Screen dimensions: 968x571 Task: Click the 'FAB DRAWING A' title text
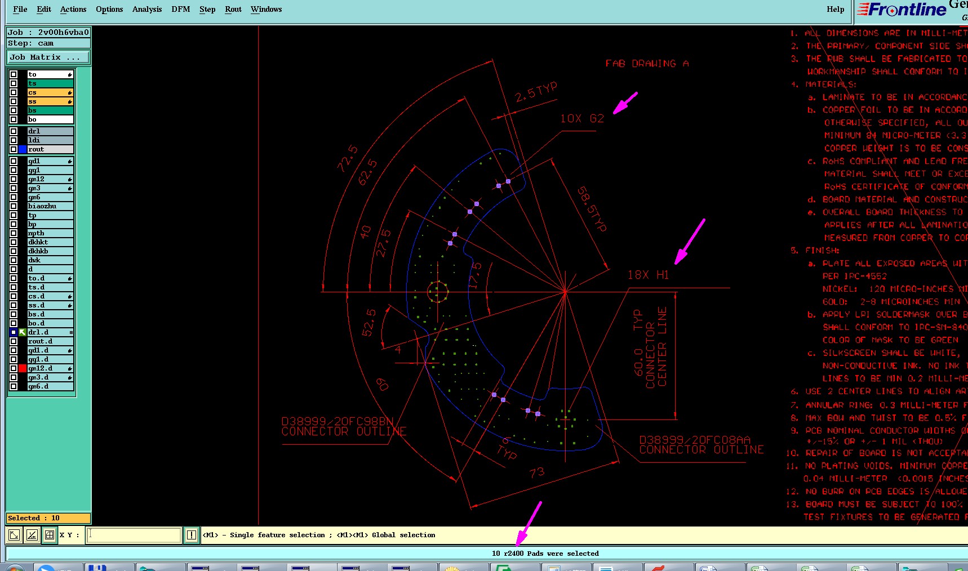tap(647, 64)
